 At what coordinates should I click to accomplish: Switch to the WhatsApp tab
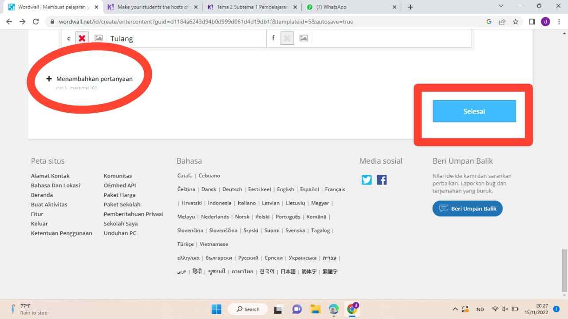point(352,7)
